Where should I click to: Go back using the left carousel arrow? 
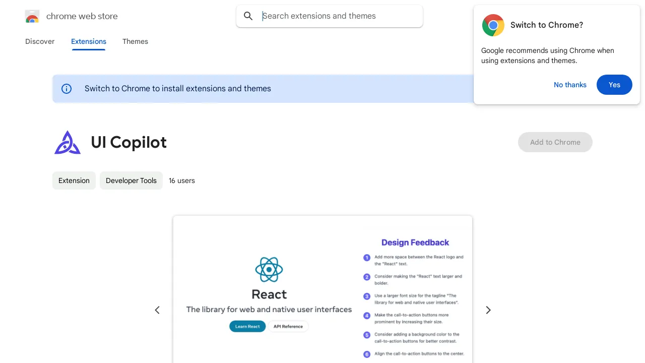(157, 310)
